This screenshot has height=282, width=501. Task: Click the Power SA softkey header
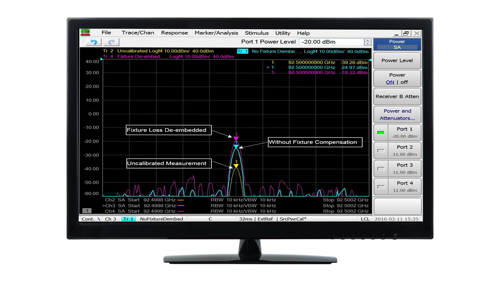pos(397,44)
